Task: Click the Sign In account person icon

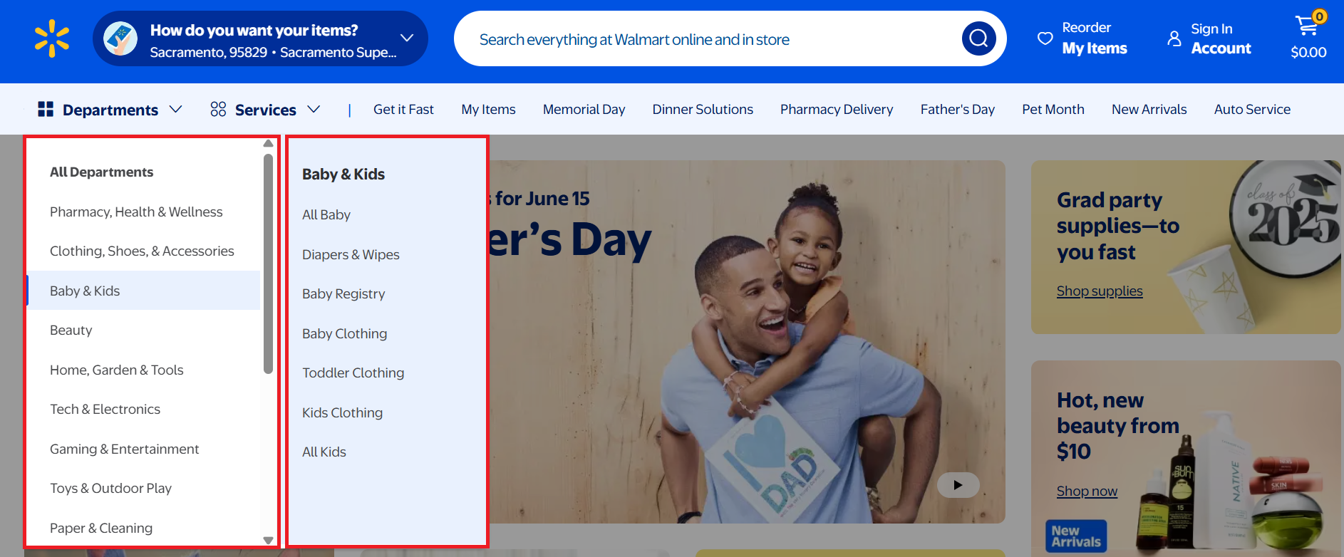Action: (1174, 38)
